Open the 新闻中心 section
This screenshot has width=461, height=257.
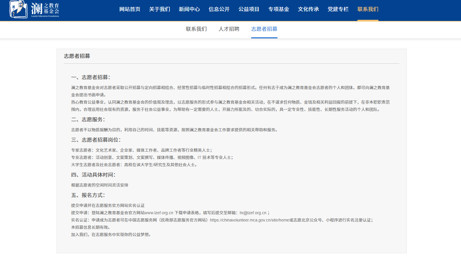click(x=189, y=9)
